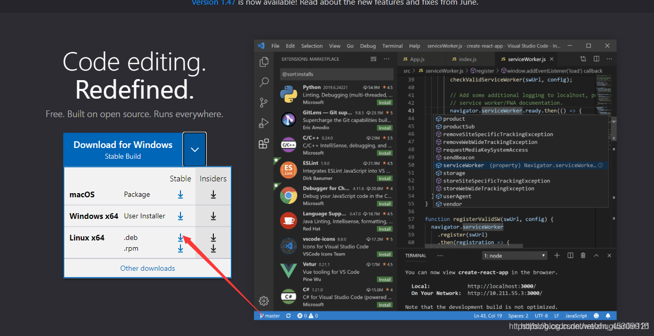Image resolution: width=654 pixels, height=336 pixels.
Task: Click the errors and warnings status indicator
Action: pyautogui.click(x=307, y=316)
